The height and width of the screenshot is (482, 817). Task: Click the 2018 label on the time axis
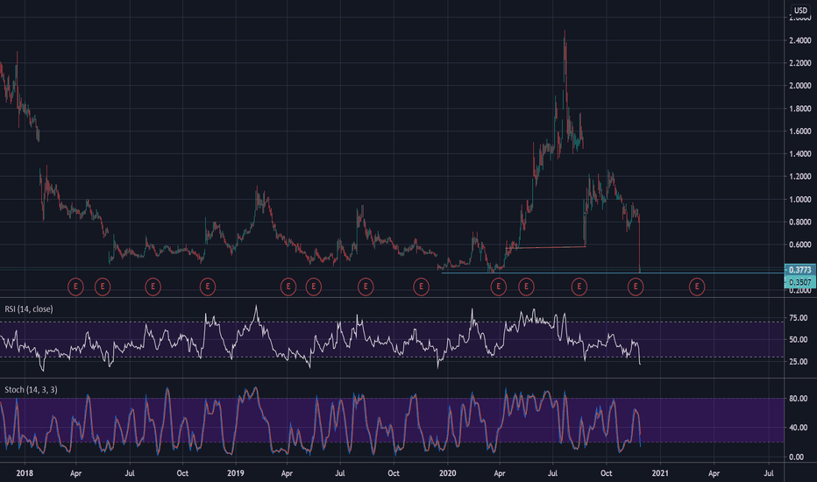[25, 473]
